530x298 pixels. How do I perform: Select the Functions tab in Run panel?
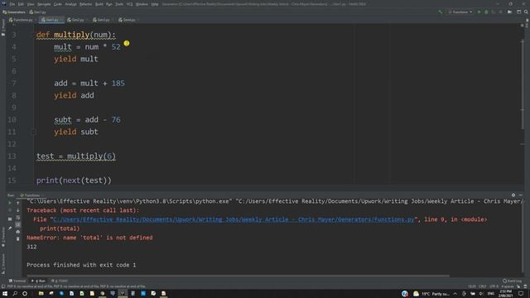tap(30, 195)
